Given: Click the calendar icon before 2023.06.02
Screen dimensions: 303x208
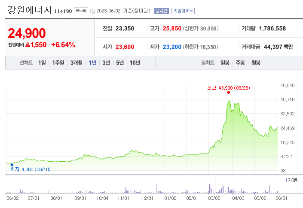Looking at the screenshot, I should point(93,12).
